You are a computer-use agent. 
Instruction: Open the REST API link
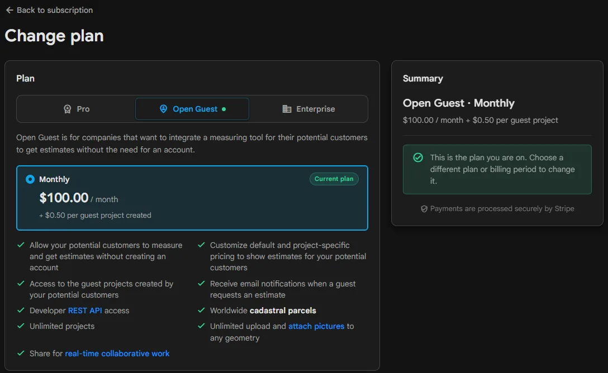pyautogui.click(x=85, y=310)
